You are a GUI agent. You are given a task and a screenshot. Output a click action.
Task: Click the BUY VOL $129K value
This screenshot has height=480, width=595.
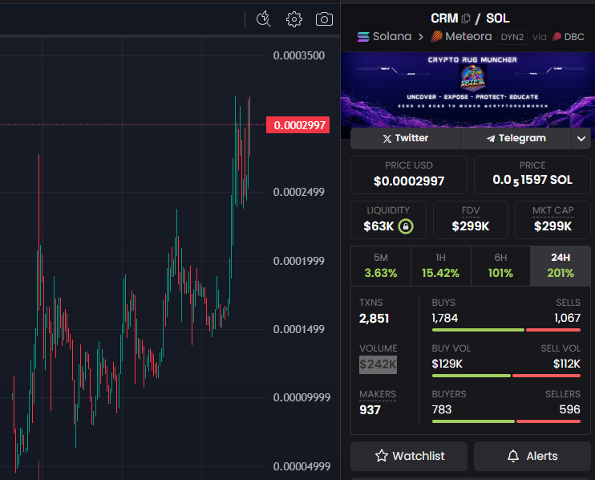tap(447, 364)
